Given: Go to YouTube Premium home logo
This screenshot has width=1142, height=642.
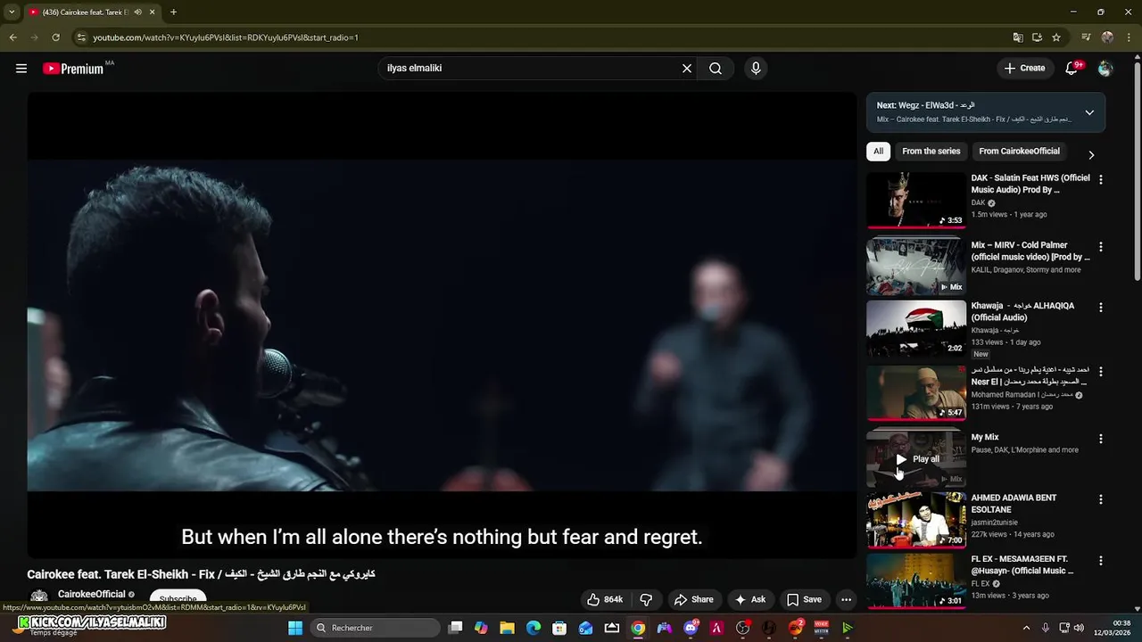Looking at the screenshot, I should 73,69.
